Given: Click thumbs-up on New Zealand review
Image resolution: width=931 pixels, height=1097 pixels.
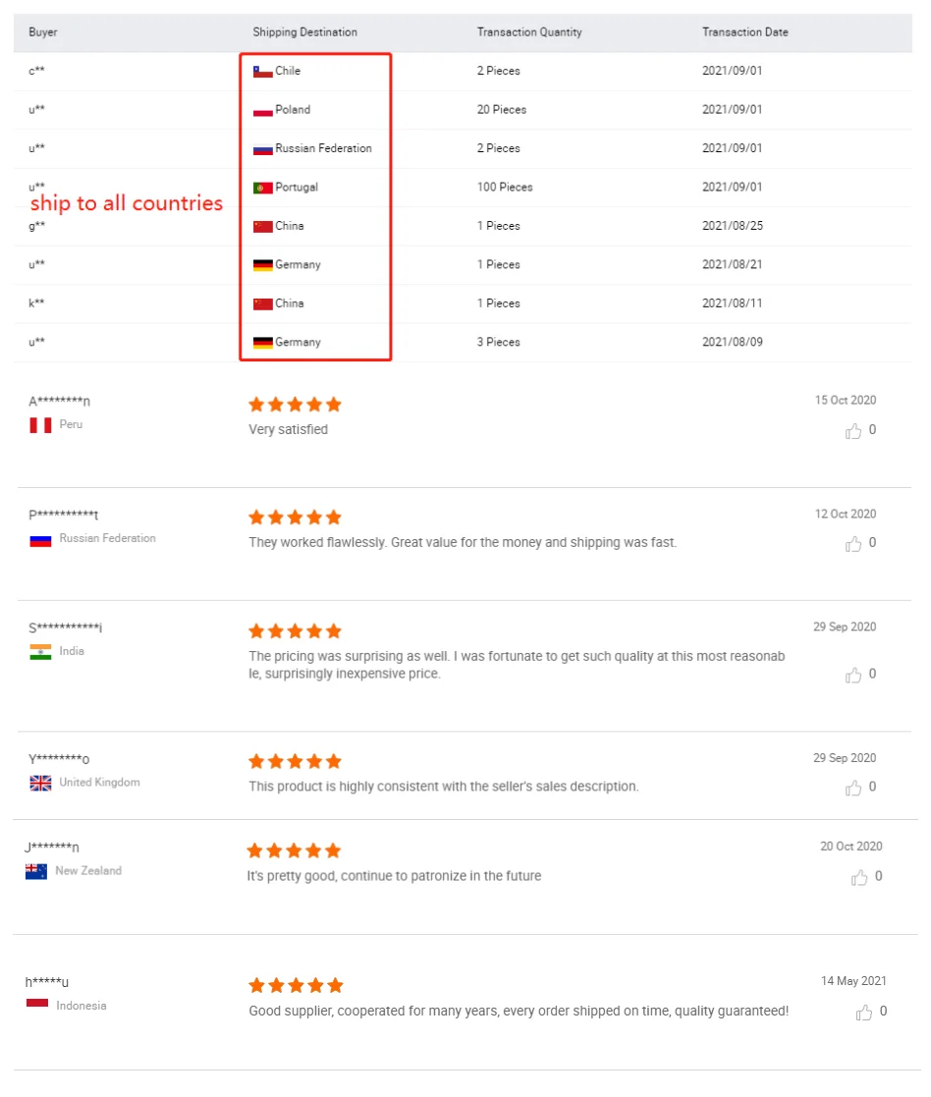Looking at the screenshot, I should (x=859, y=877).
